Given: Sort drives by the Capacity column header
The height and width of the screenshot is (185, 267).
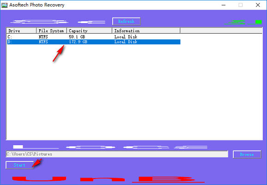Looking at the screenshot, I should click(x=90, y=31).
